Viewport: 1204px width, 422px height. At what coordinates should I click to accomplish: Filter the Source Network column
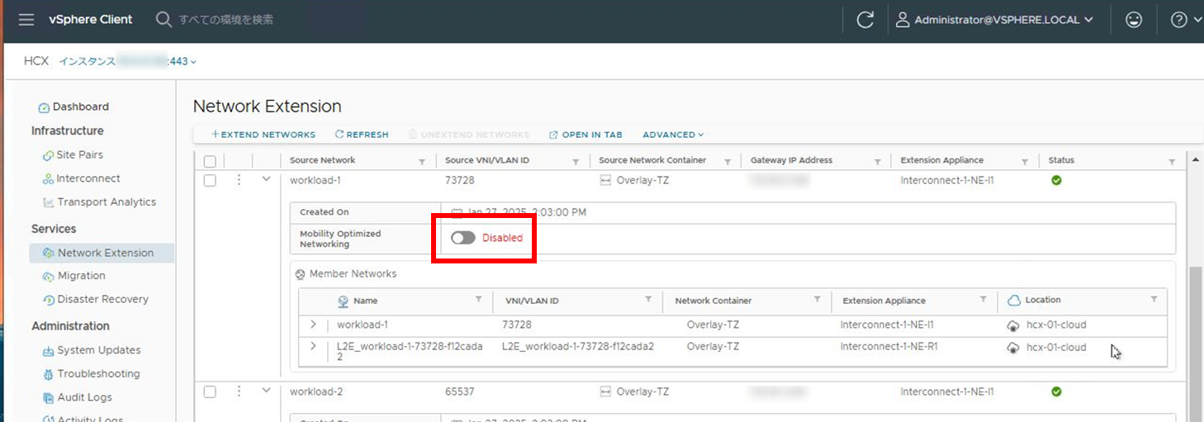tap(423, 162)
